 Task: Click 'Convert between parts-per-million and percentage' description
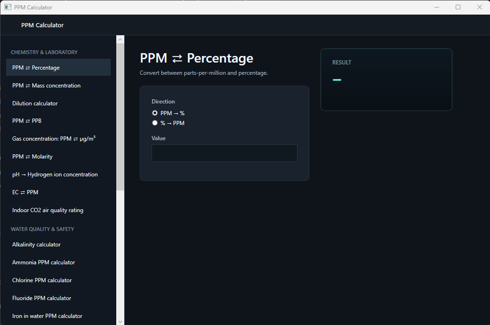point(204,73)
